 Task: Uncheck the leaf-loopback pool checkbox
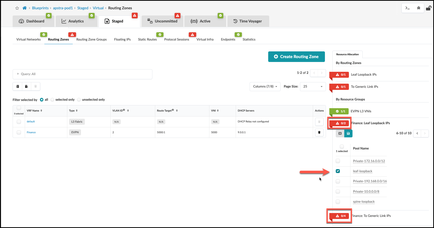pos(338,171)
